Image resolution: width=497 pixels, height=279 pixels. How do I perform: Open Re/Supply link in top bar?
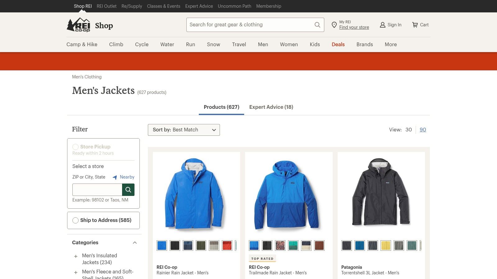click(132, 6)
